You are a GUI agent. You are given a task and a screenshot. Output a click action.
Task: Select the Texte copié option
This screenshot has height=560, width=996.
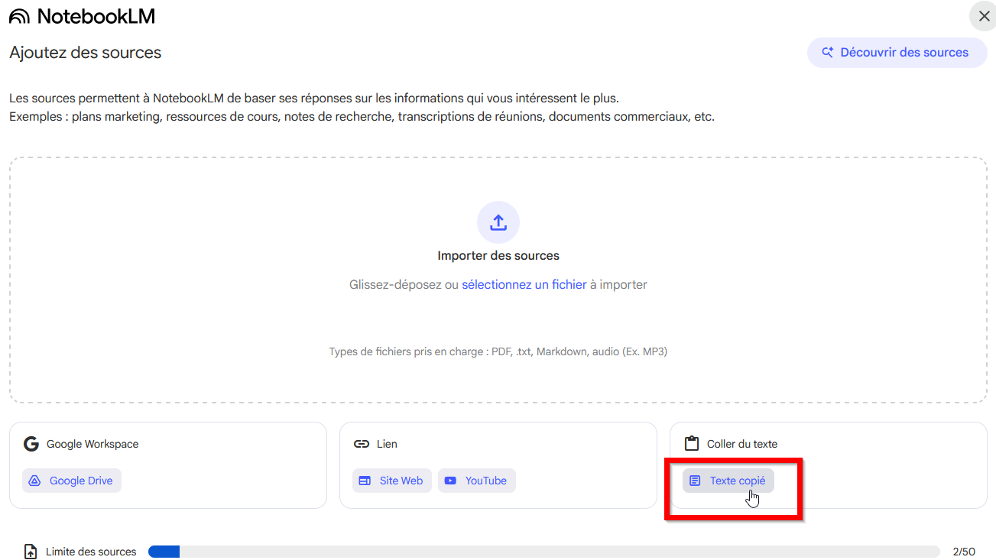(728, 481)
